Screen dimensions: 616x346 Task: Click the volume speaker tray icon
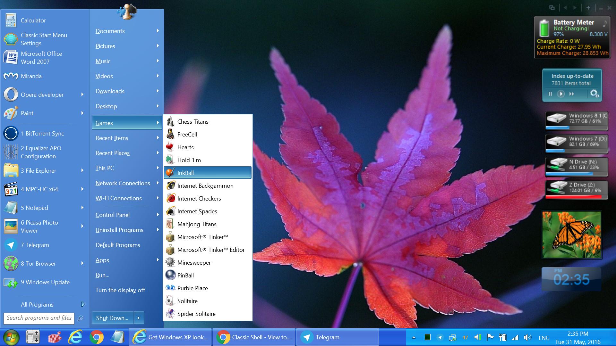[x=527, y=337]
